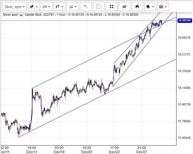Click the Silver, spot legend label
Image resolution: width=193 pixels, height=154 pixels.
click(x=10, y=15)
